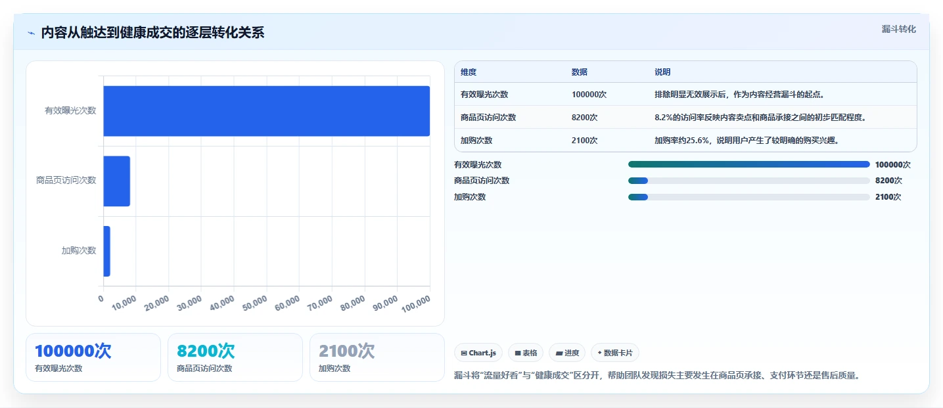Click x-axis tick 50,000
This screenshot has height=408, width=943.
[255, 303]
